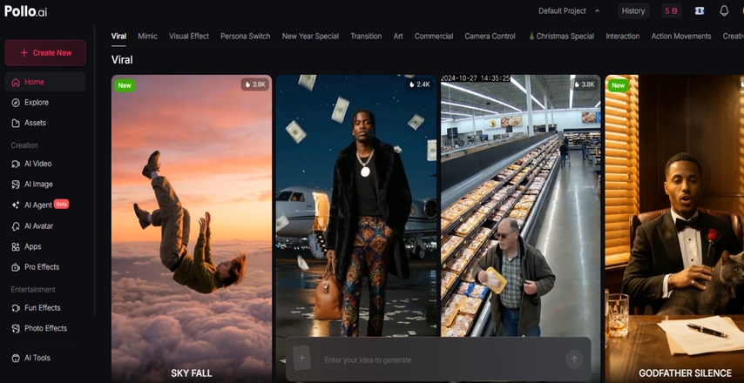Switch to the Mimic tab
This screenshot has height=383, width=744.
pyautogui.click(x=147, y=37)
